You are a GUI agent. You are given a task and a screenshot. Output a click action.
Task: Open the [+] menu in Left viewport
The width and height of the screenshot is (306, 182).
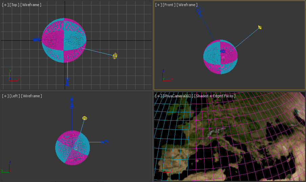[5, 96]
